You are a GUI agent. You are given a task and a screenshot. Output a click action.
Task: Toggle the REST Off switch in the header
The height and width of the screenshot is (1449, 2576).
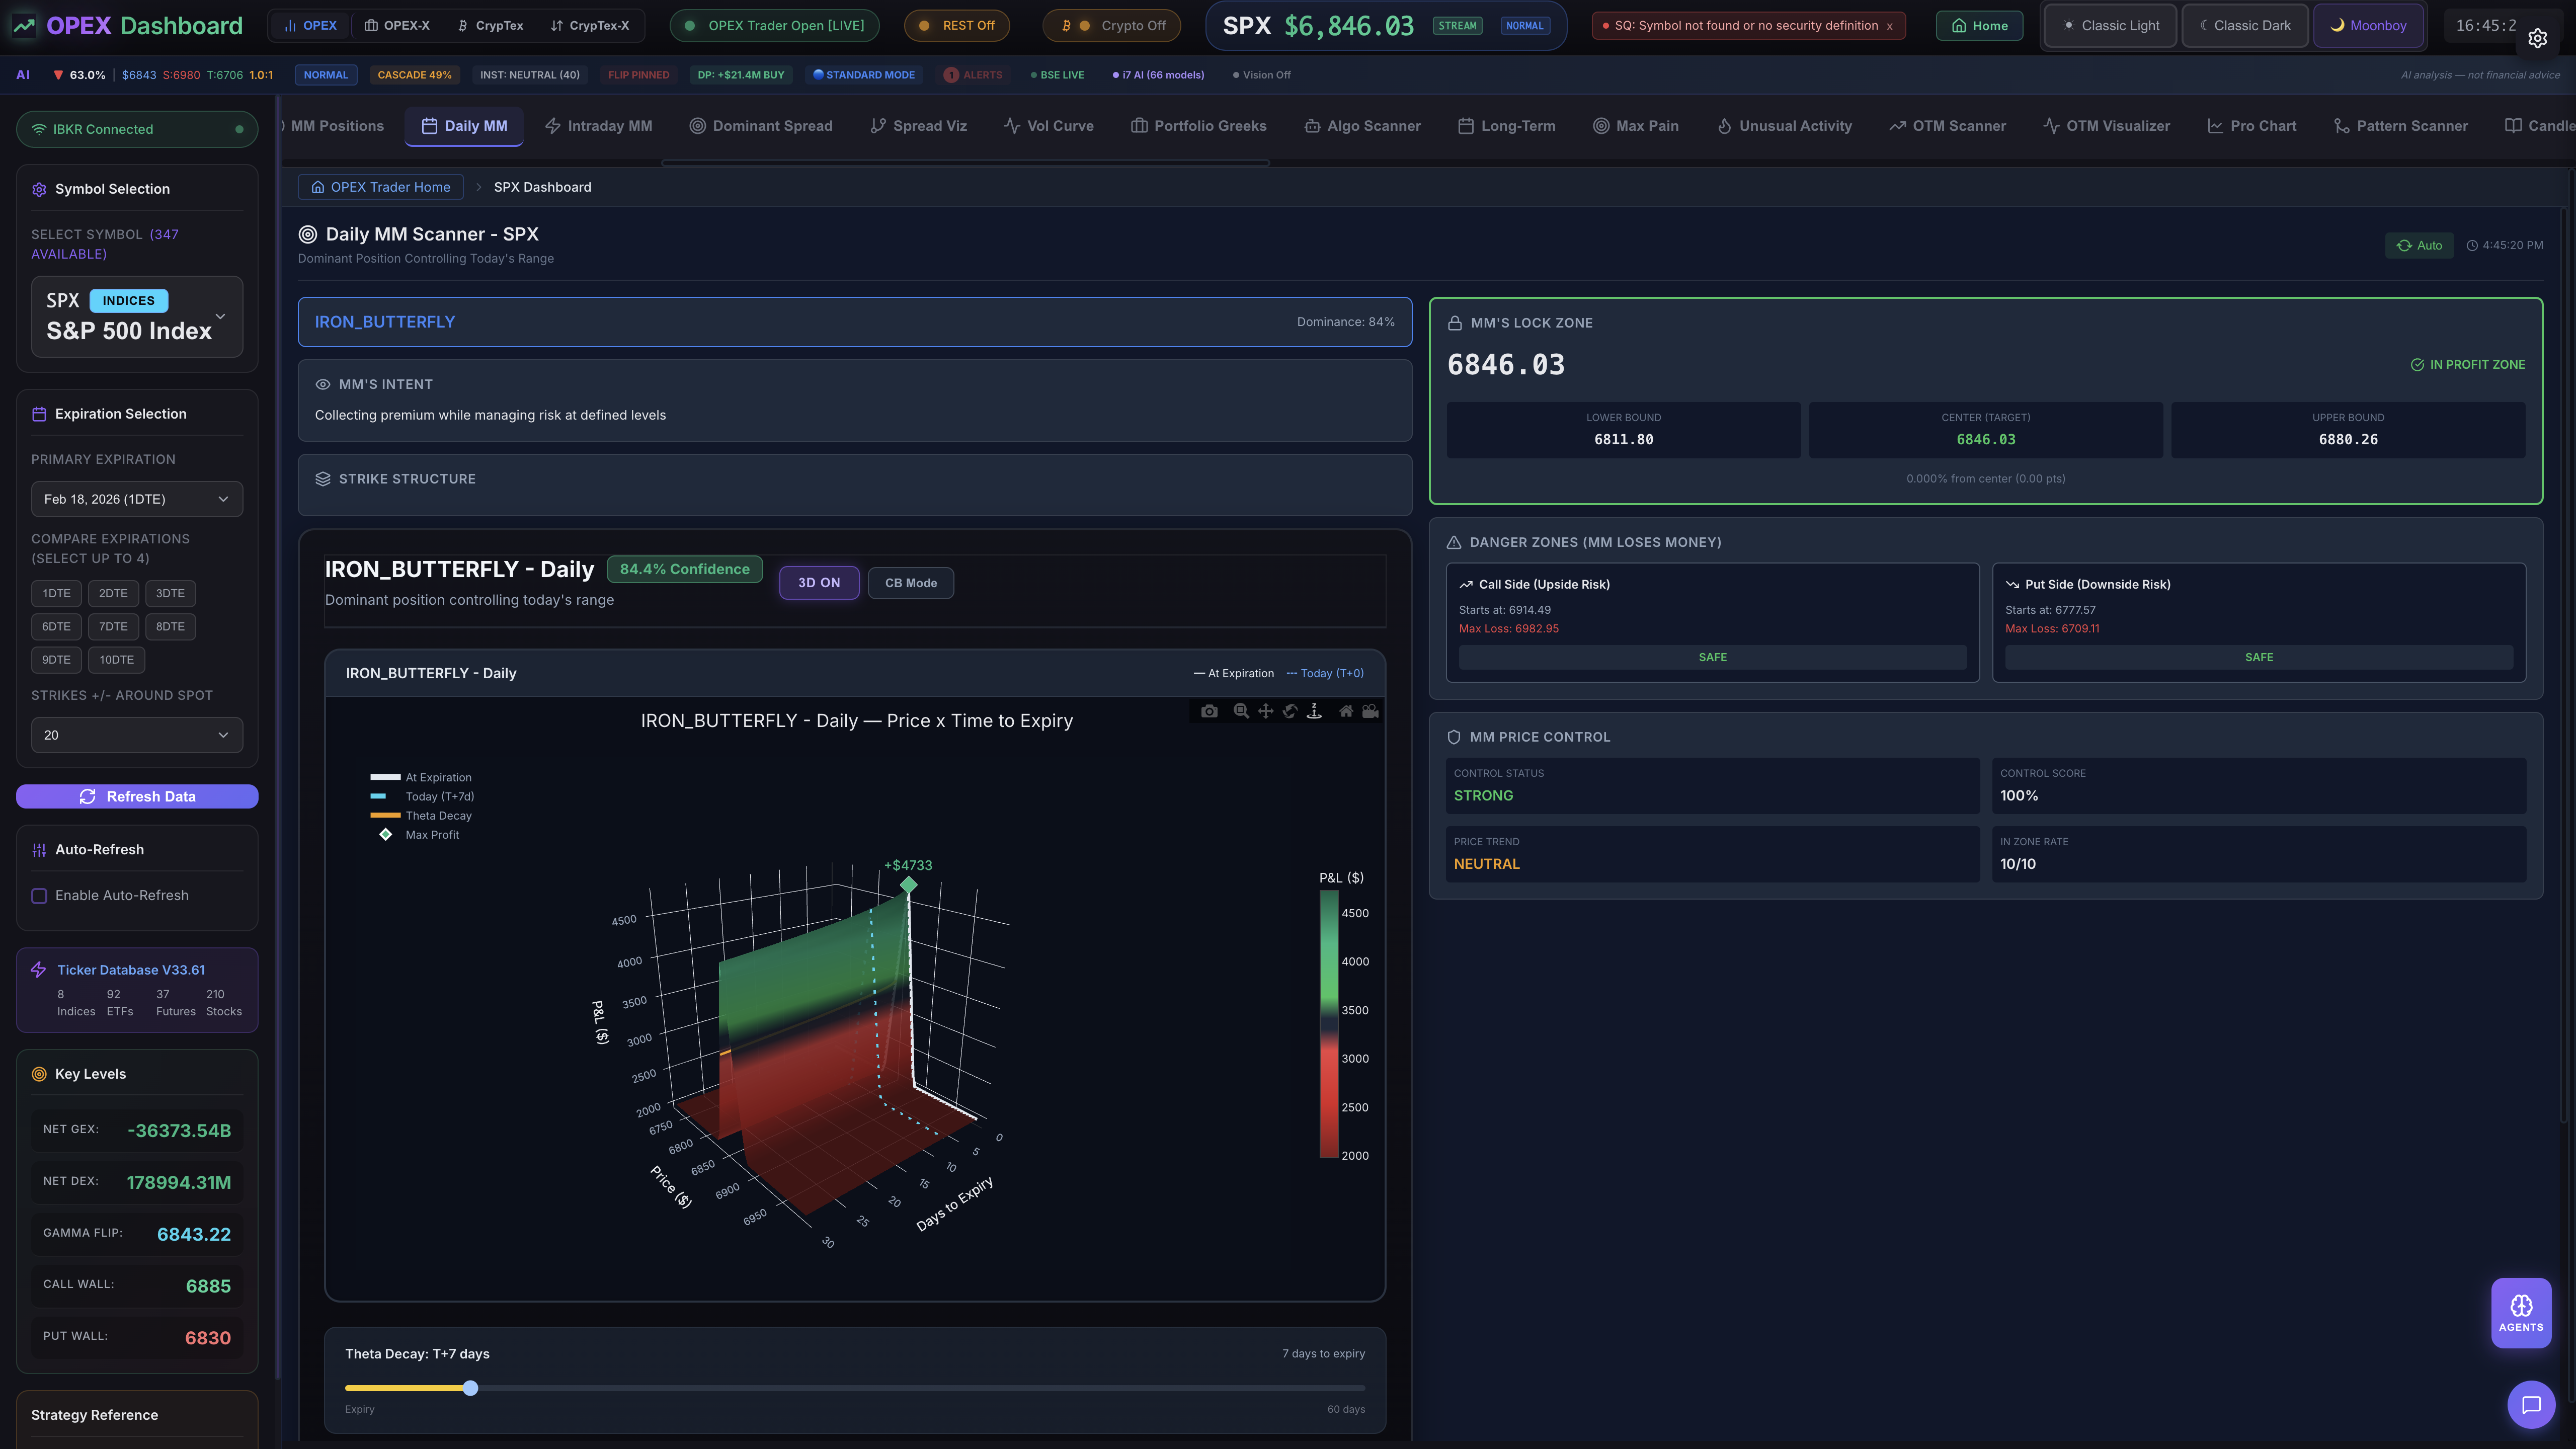(x=956, y=25)
